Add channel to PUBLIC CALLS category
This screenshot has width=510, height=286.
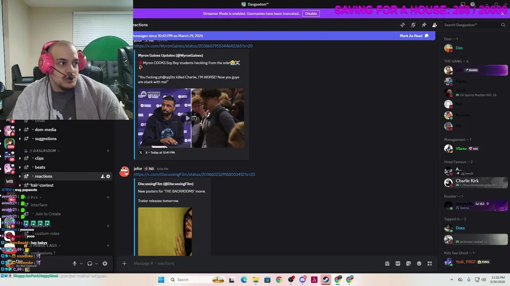[108, 245]
